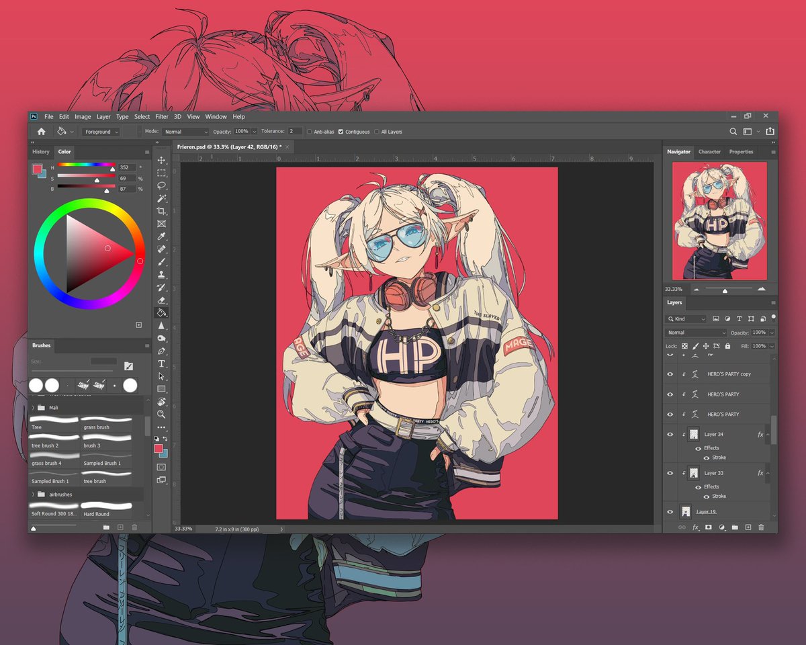Switch to the Properties tab
Image resolution: width=806 pixels, height=645 pixels.
coord(741,152)
